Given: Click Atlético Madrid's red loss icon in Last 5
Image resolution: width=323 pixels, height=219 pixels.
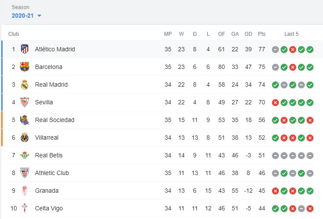Looking at the screenshot, I should pyautogui.click(x=293, y=50).
